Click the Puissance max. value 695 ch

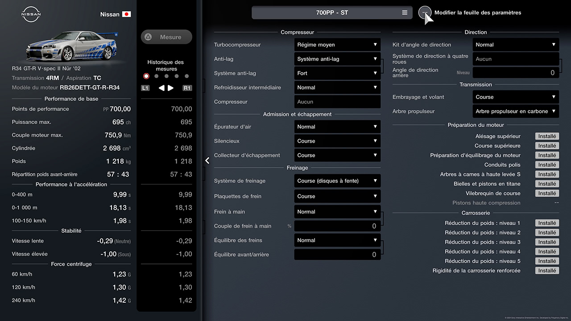coord(121,122)
